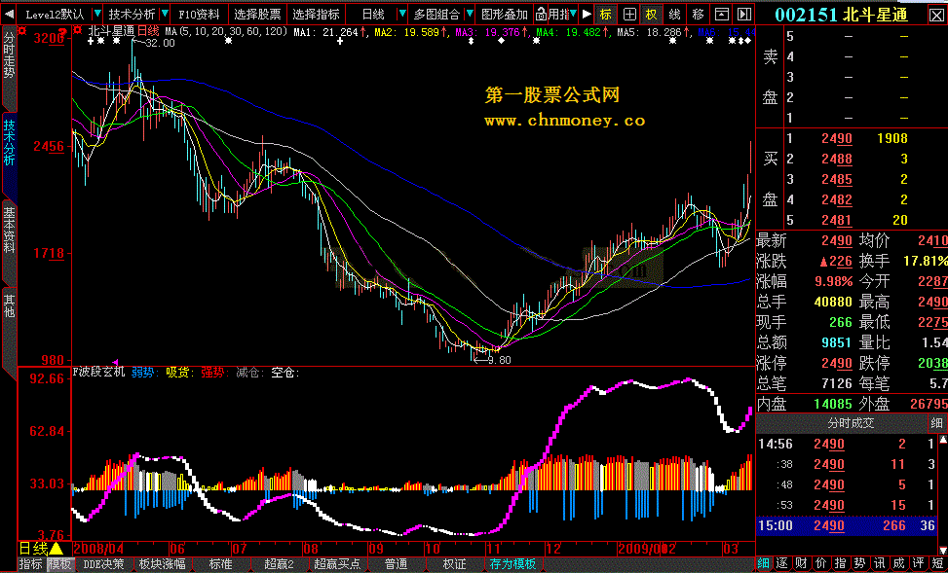
Task: Click the 选择指标 button
Action: (x=316, y=14)
